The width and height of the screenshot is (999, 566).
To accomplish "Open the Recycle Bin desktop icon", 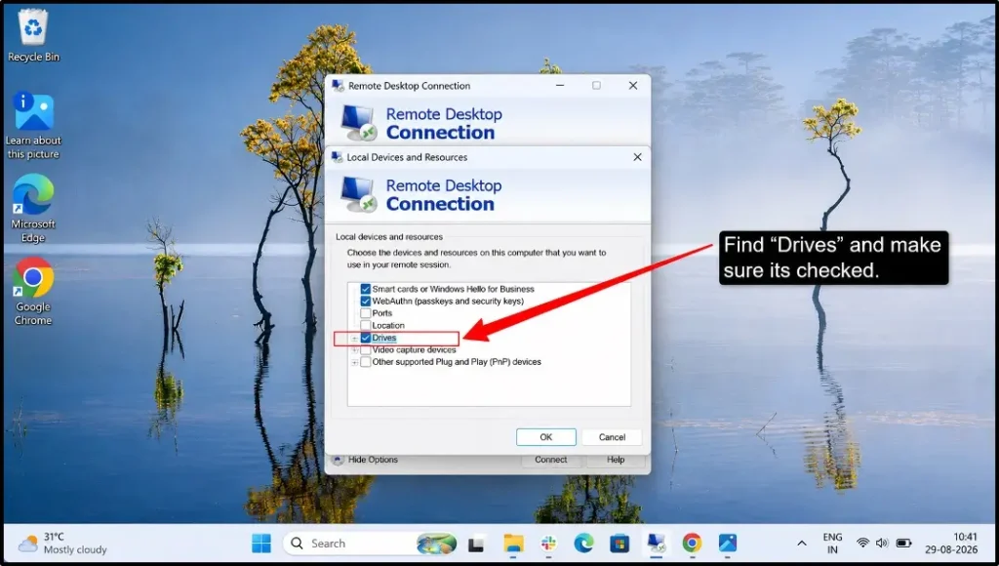I will (x=33, y=36).
